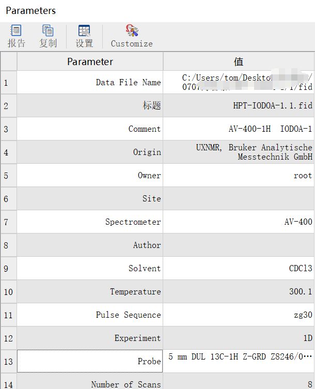Click the empty Author value cell
This screenshot has width=315, height=389.
pos(239,245)
